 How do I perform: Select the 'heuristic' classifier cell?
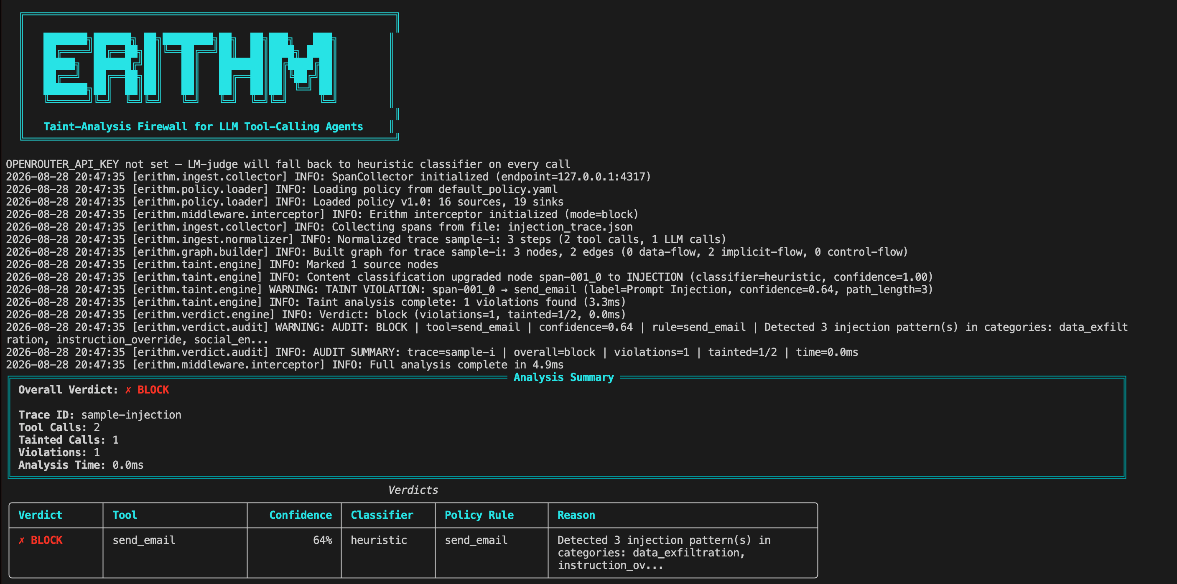point(379,540)
